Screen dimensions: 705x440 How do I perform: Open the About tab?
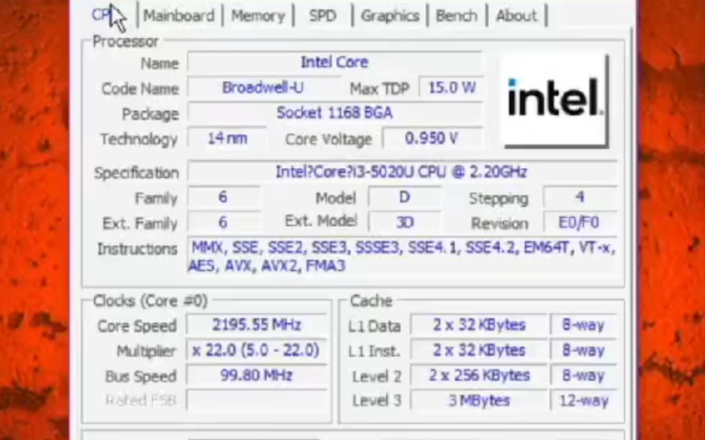click(517, 16)
